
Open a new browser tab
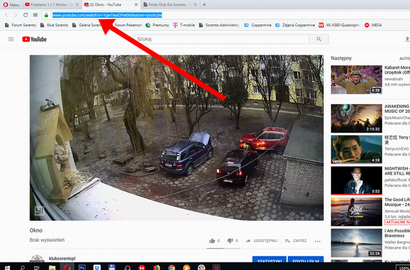[x=204, y=5]
